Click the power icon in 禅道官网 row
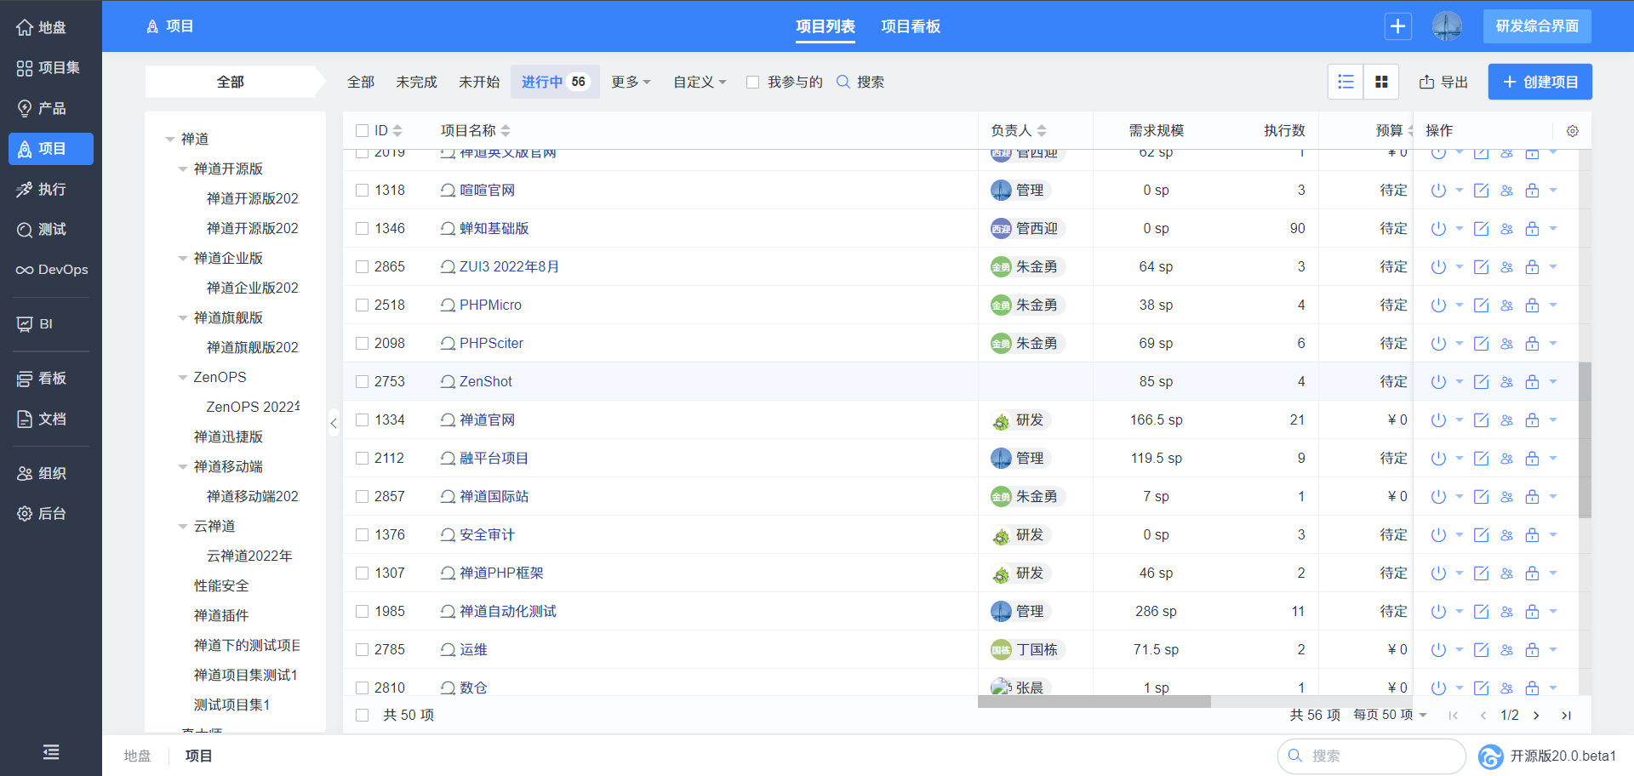The width and height of the screenshot is (1634, 776). click(1438, 420)
